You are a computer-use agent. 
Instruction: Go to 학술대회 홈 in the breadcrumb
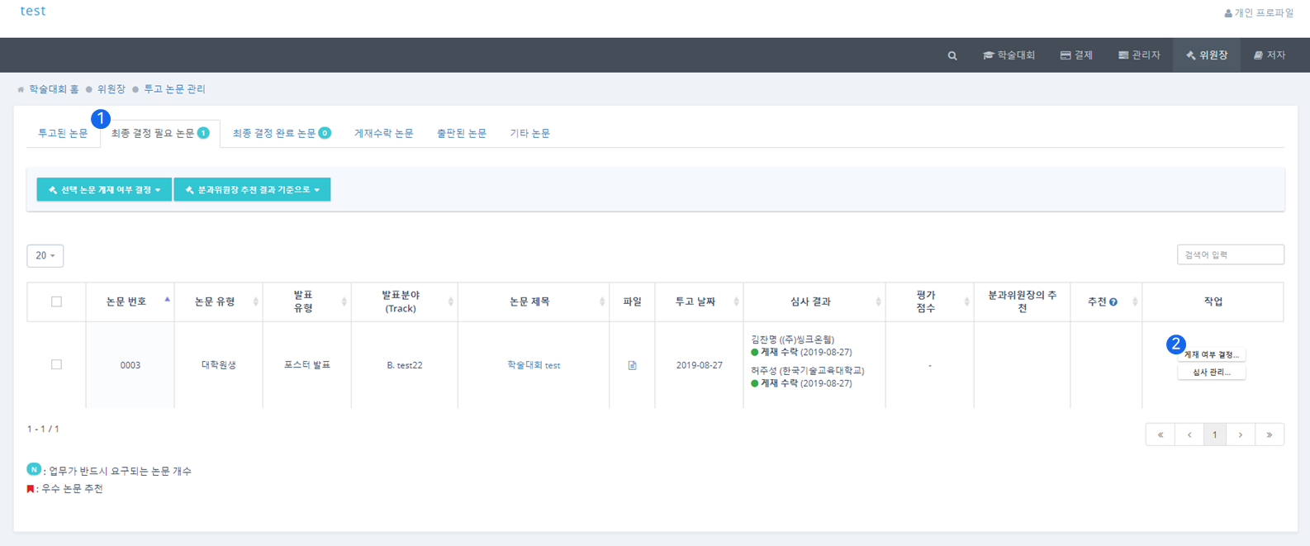coord(54,89)
